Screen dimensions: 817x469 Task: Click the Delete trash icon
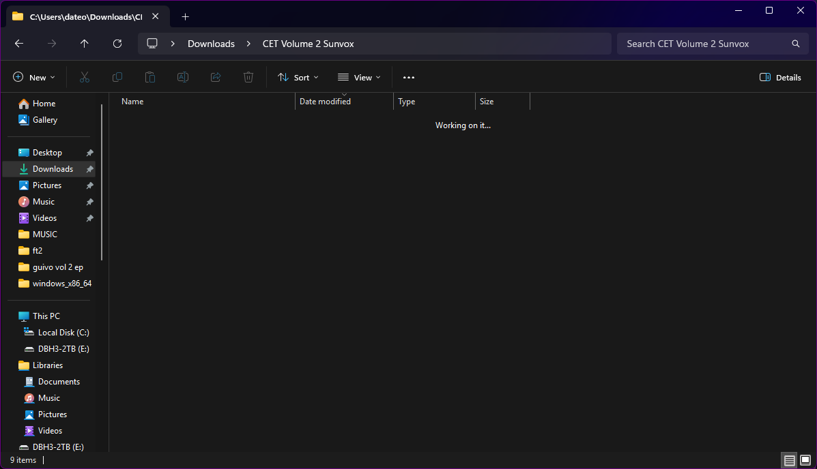tap(248, 78)
